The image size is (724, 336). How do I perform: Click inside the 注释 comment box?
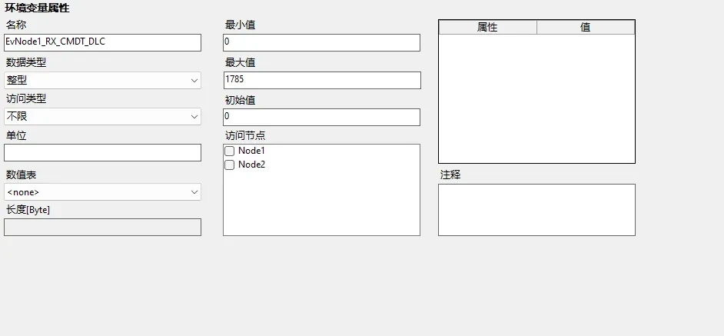coord(536,209)
